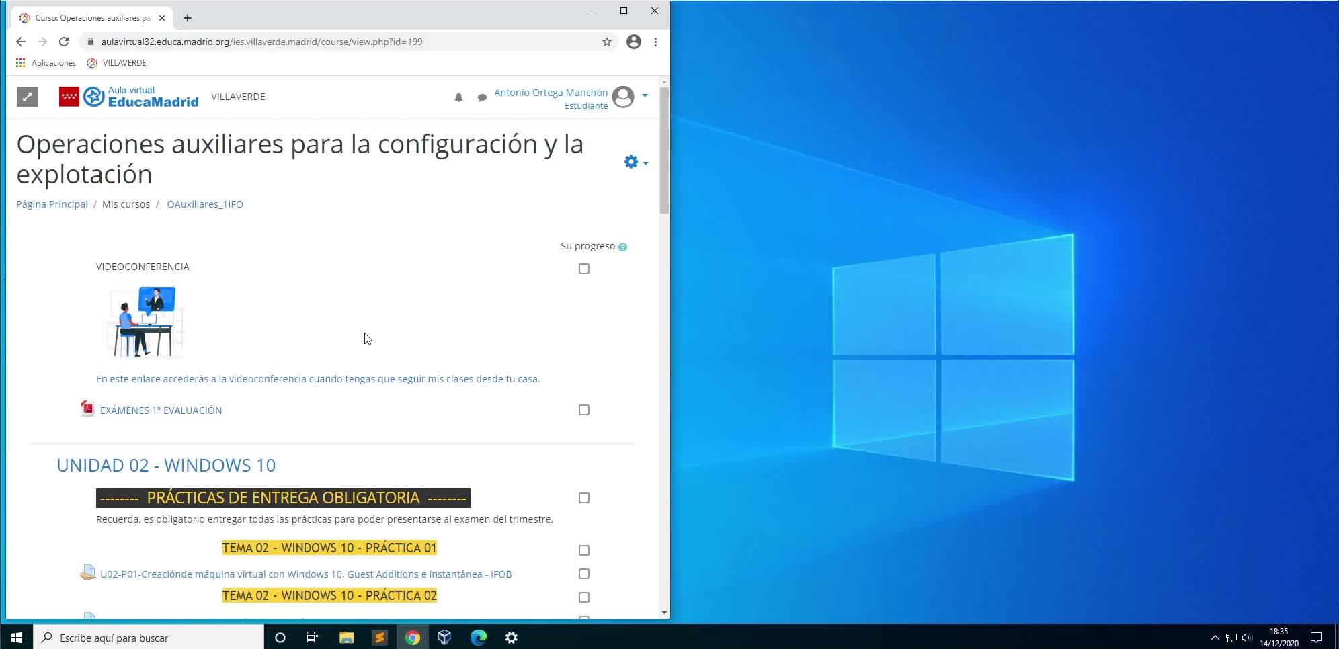1339x649 pixels.
Task: Click the course title heading text
Action: (x=300, y=159)
